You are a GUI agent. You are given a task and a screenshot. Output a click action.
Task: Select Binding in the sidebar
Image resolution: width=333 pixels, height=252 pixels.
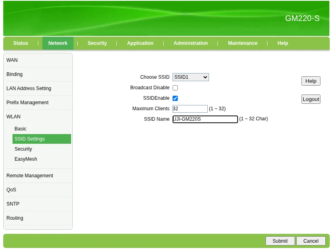point(15,74)
